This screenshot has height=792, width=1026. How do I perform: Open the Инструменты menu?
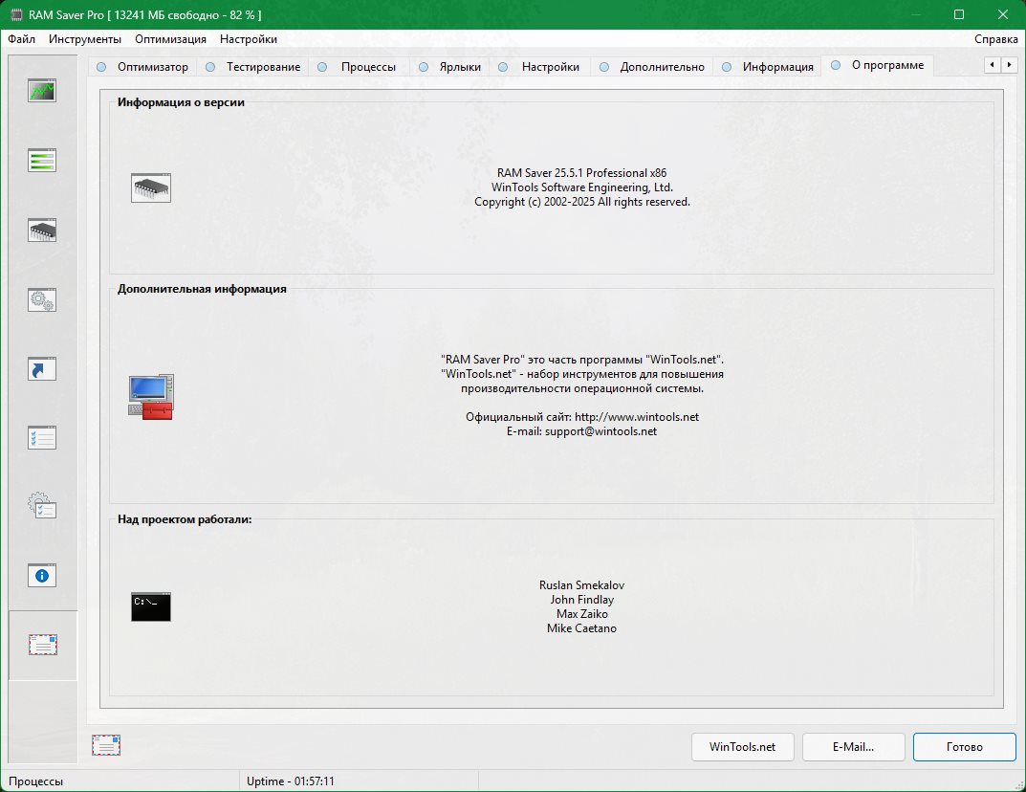pos(85,39)
